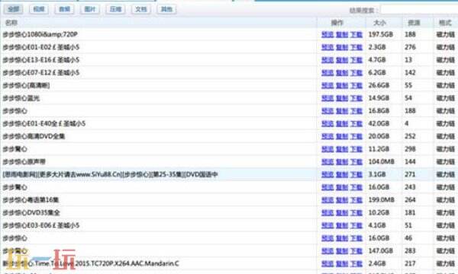
Task: Preview the 42.0GB E01-E40 entry
Action: pos(327,124)
